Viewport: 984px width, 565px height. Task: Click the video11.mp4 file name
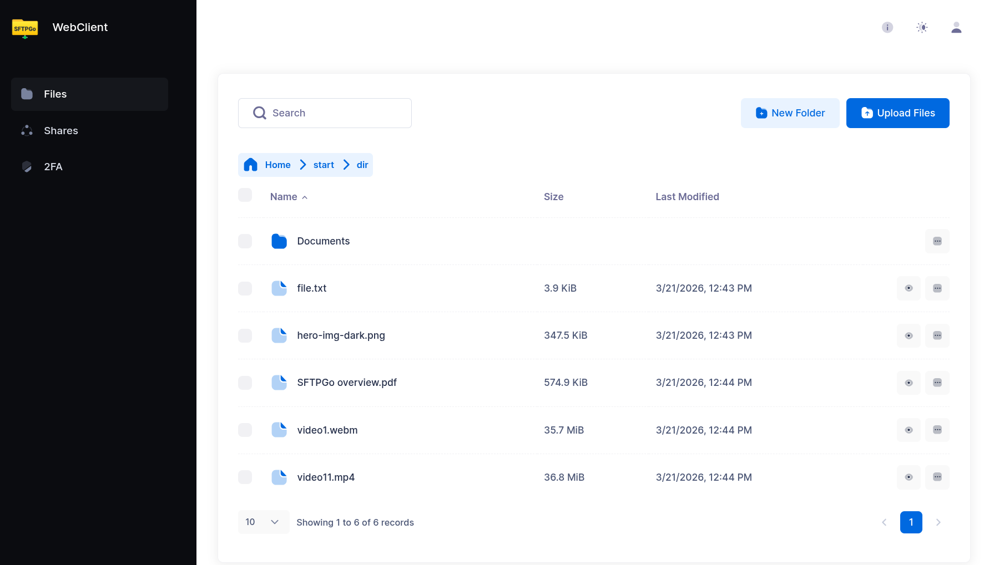pyautogui.click(x=326, y=477)
